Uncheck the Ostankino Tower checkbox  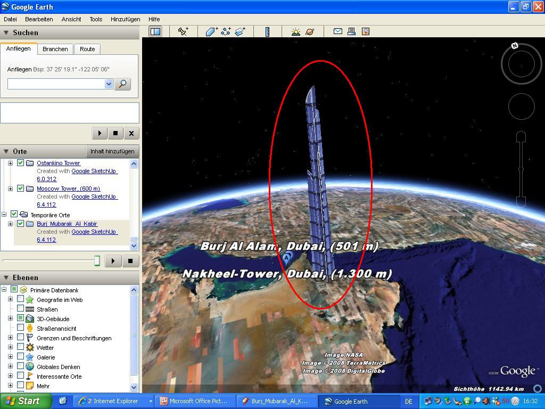(x=21, y=163)
